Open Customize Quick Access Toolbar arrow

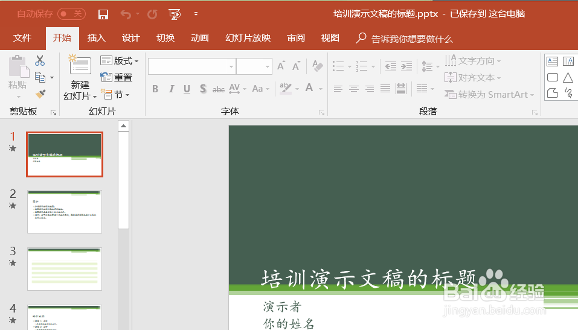click(196, 14)
